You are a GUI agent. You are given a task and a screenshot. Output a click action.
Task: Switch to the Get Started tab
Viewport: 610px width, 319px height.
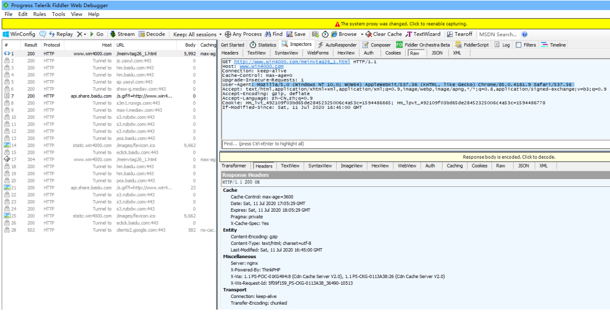point(232,45)
